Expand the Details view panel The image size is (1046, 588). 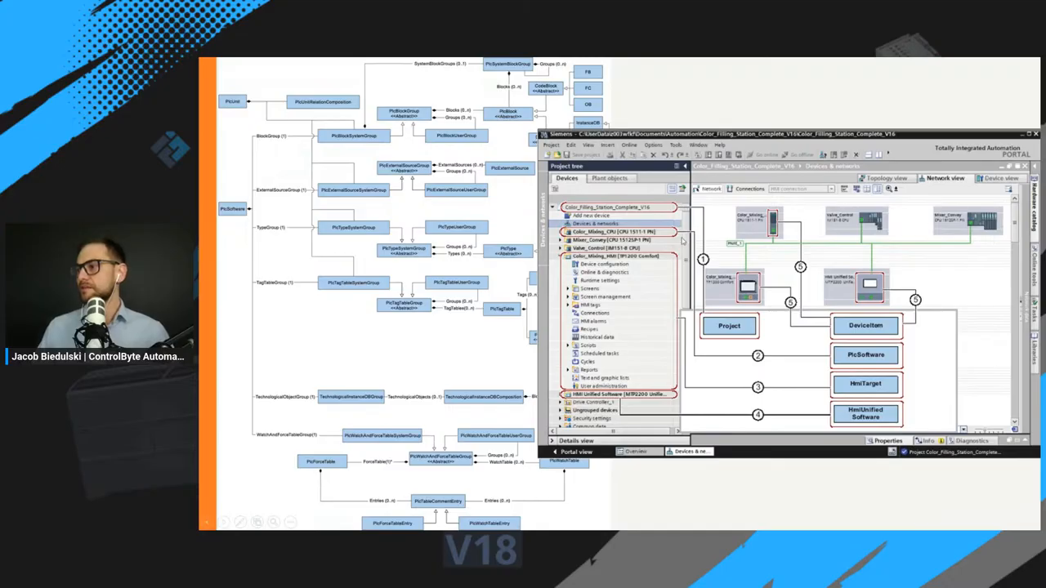(552, 441)
